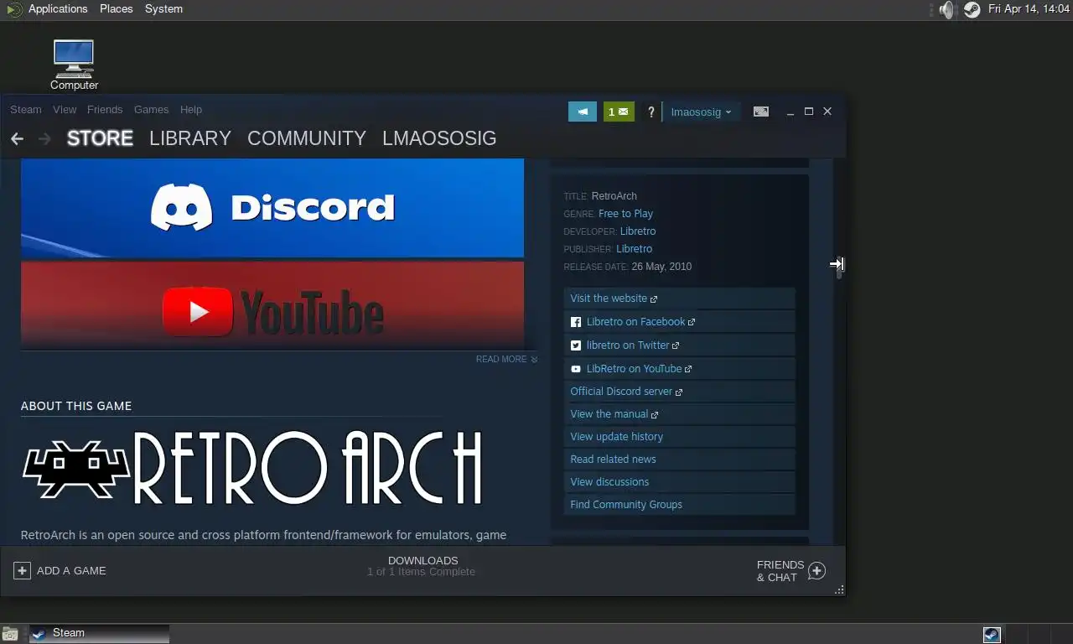The width and height of the screenshot is (1073, 644).
Task: Click the plus icon for Add a Game
Action: [x=22, y=570]
